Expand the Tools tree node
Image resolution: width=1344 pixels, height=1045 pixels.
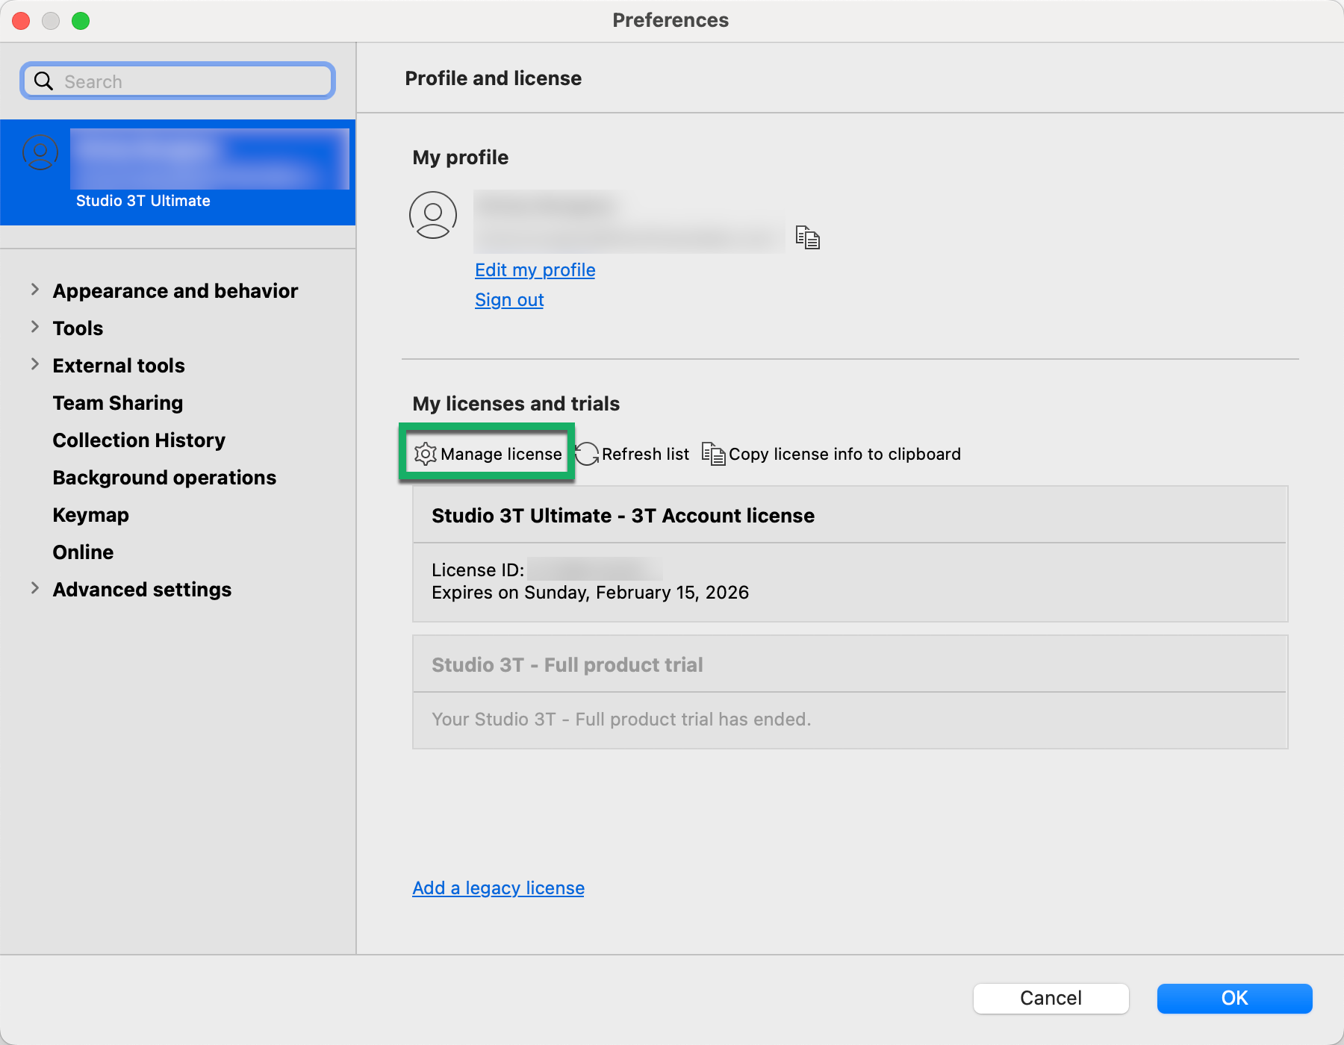[35, 327]
